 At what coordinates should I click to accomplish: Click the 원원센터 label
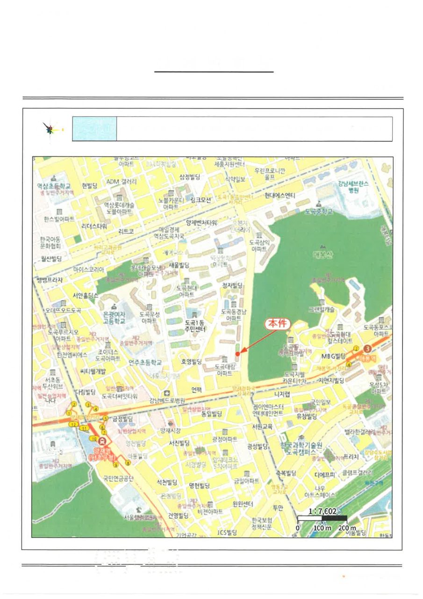[242, 504]
